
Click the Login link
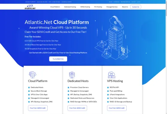click(x=139, y=2)
